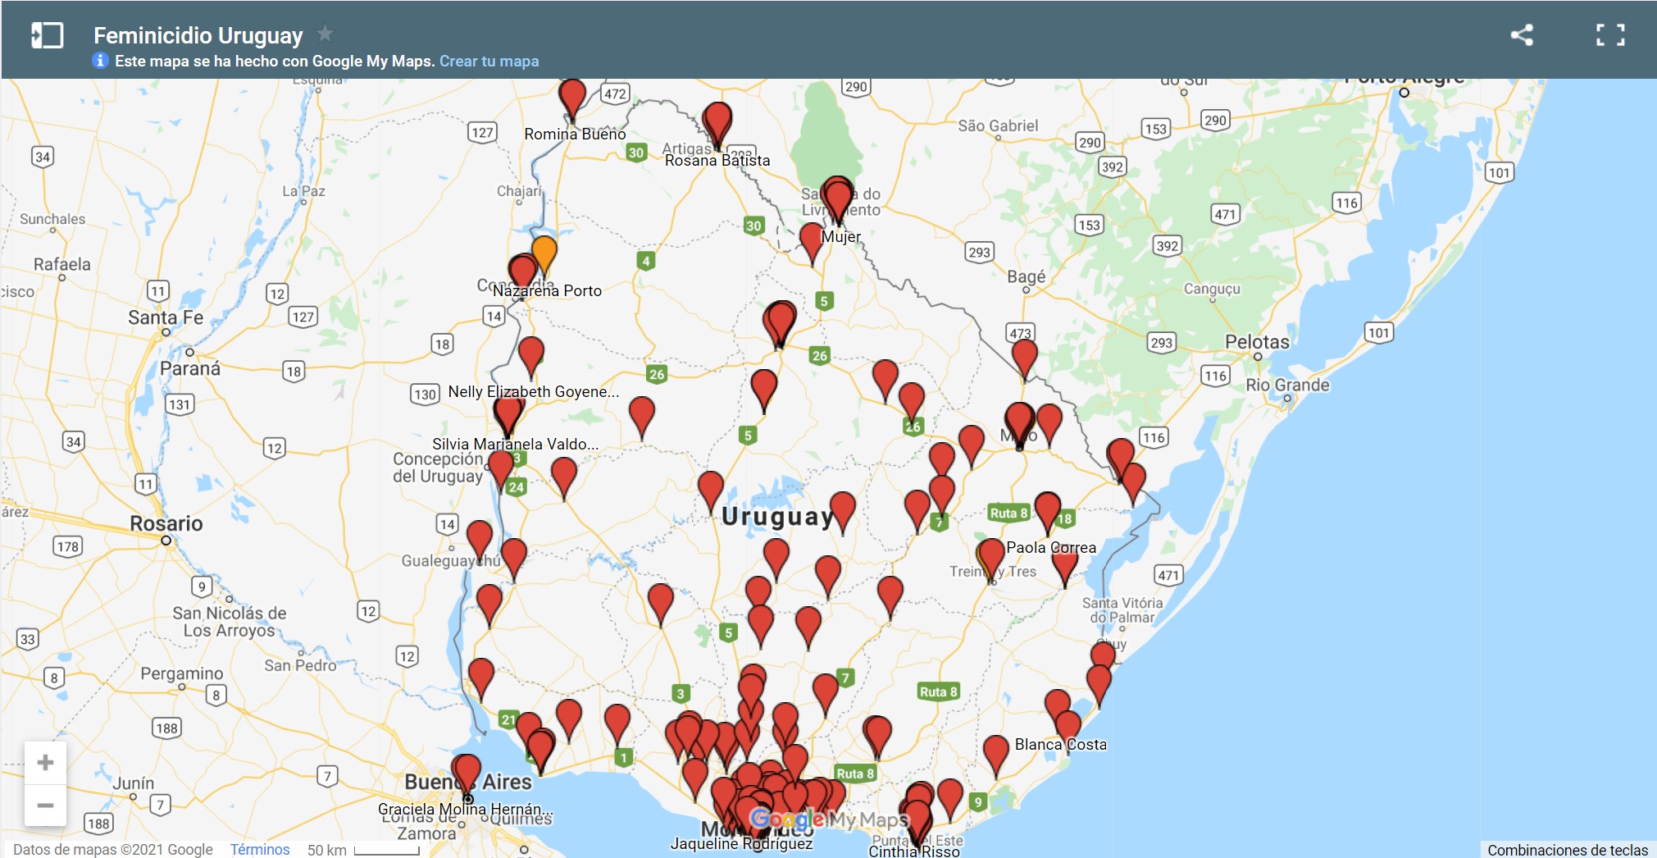Share this map

tap(1522, 35)
